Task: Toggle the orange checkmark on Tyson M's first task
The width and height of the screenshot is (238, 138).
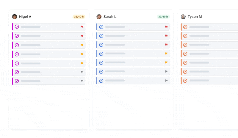Action: 185,27
